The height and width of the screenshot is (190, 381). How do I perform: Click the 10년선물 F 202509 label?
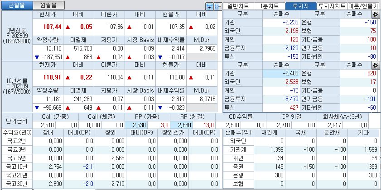coord(17,87)
